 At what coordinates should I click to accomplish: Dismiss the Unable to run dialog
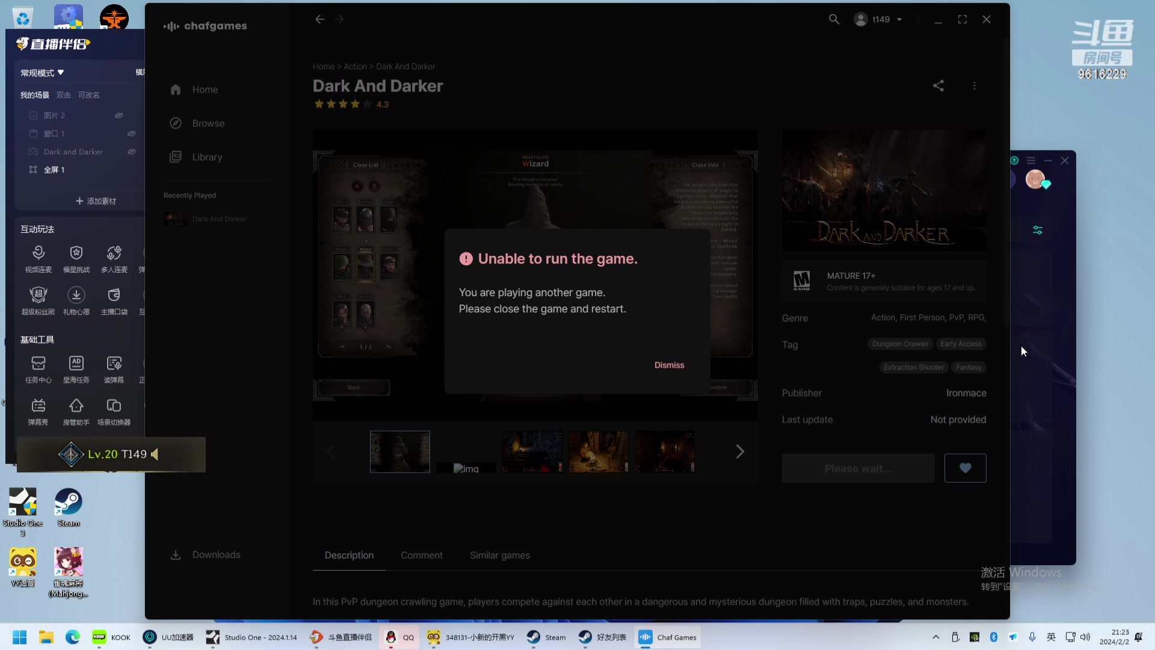(669, 365)
